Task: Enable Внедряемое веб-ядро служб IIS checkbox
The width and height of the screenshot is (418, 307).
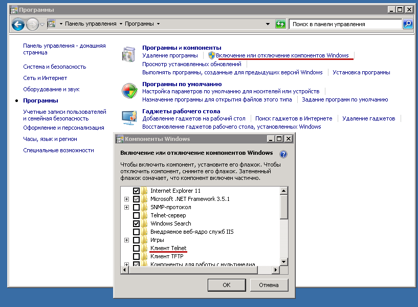Action: 136,232
